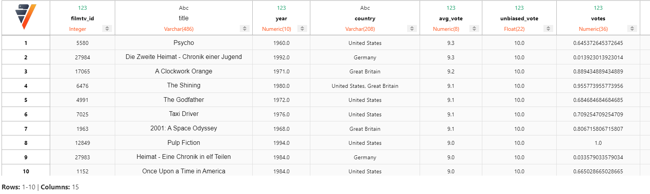Click the votes column sort icon
Image resolution: width=650 pixels, height=194 pixels.
pyautogui.click(x=632, y=28)
